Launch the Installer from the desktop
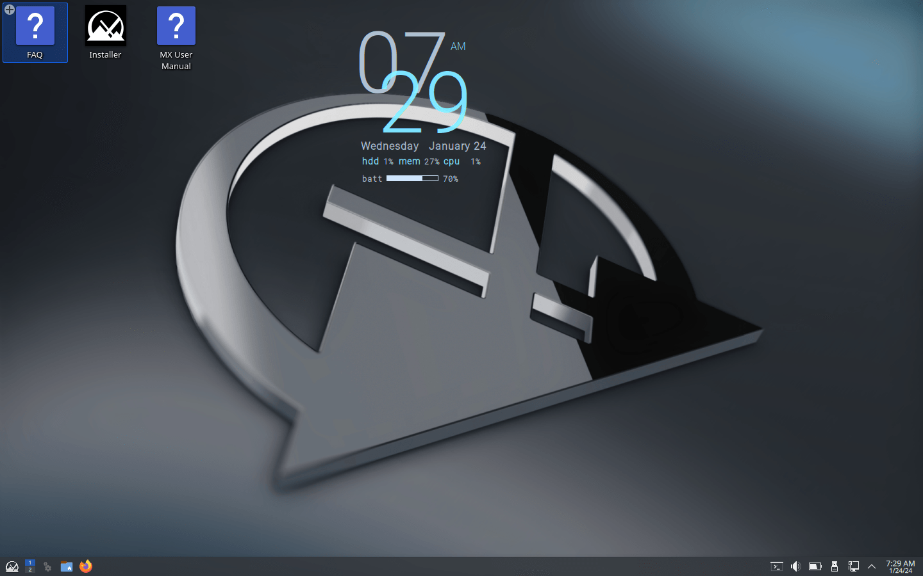Image resolution: width=923 pixels, height=576 pixels. pyautogui.click(x=105, y=26)
